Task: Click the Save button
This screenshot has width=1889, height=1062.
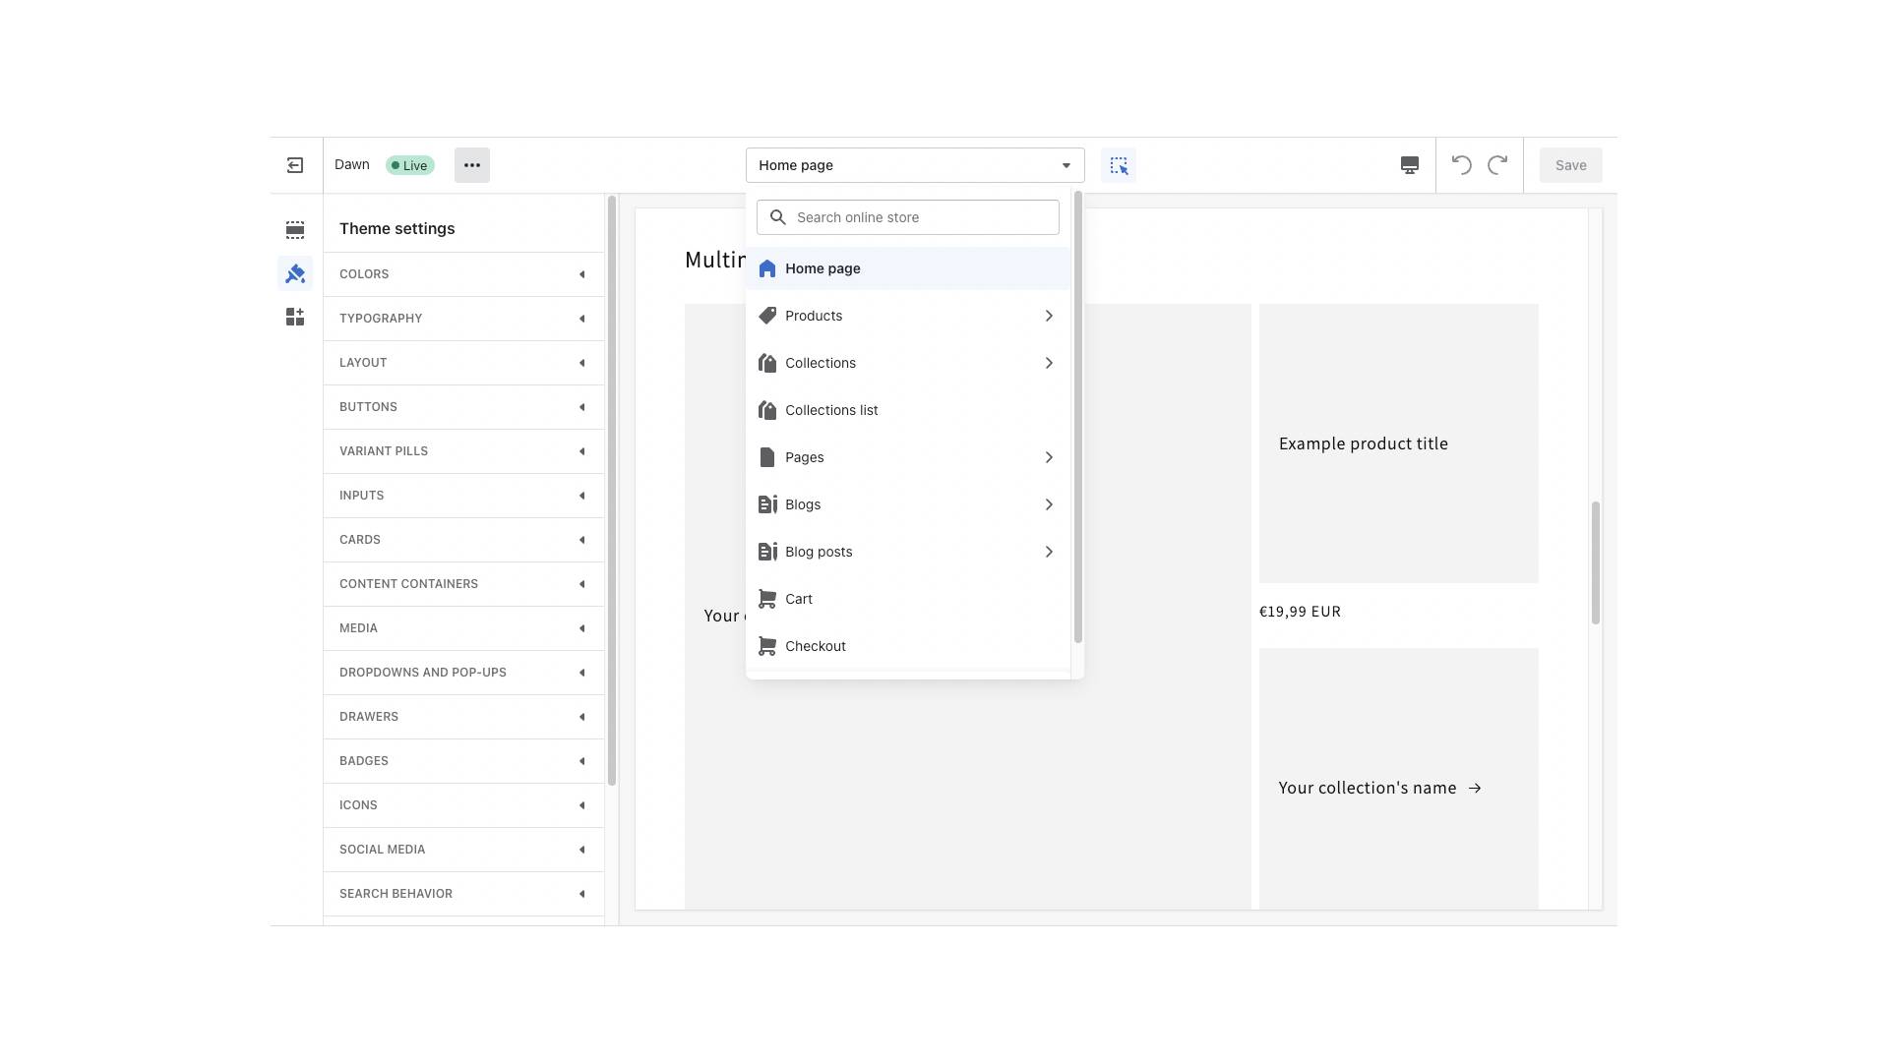Action: point(1570,165)
